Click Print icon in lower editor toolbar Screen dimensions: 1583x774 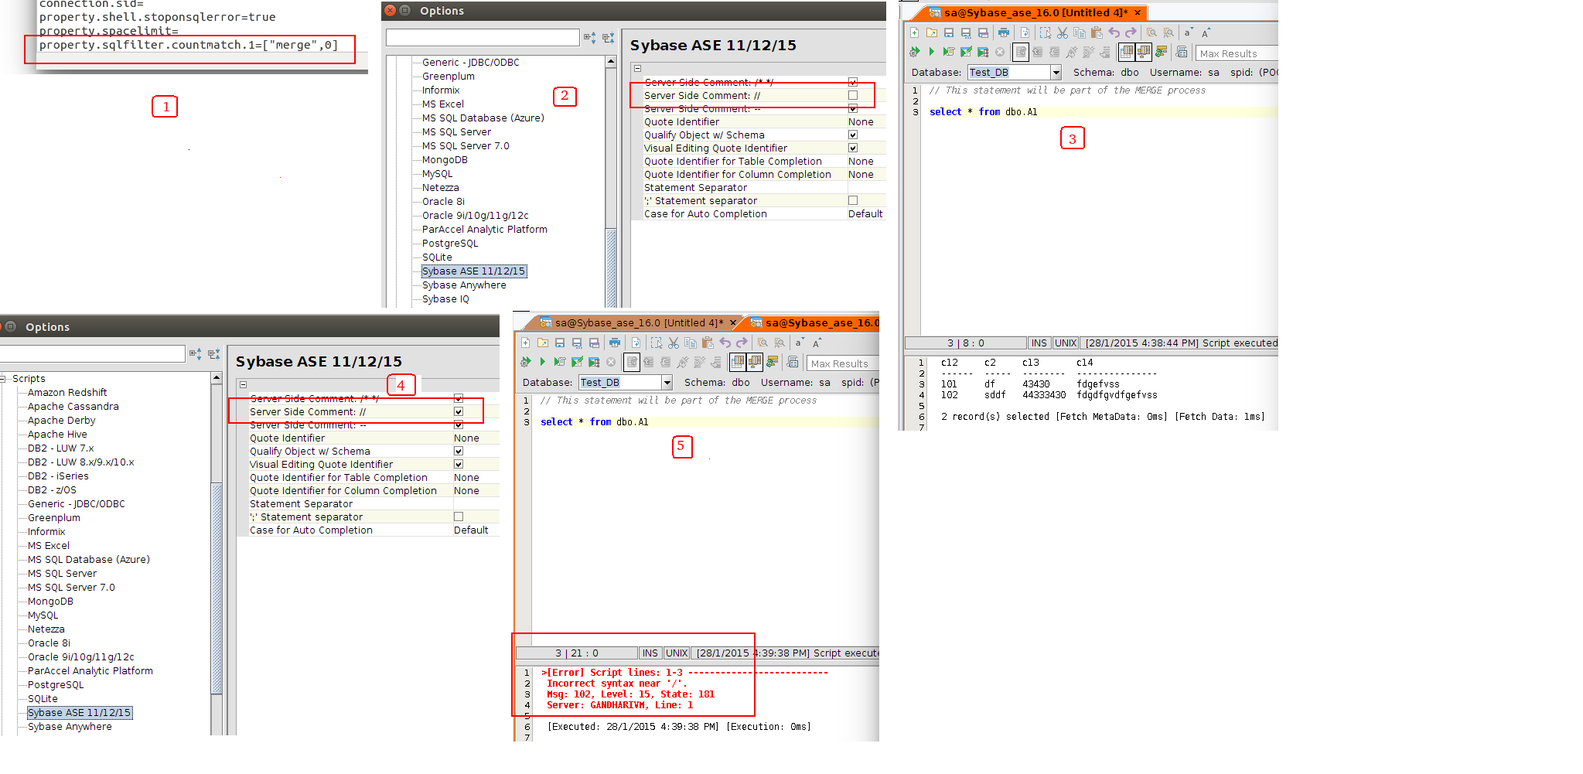615,343
